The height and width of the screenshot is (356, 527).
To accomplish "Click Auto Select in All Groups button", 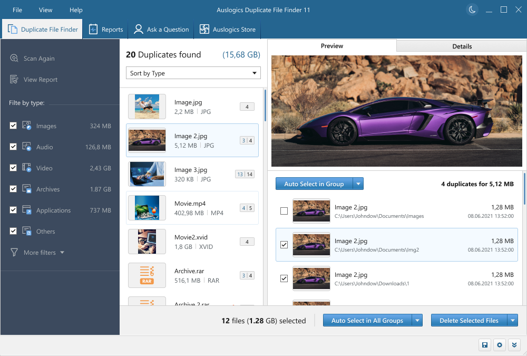I will click(367, 320).
